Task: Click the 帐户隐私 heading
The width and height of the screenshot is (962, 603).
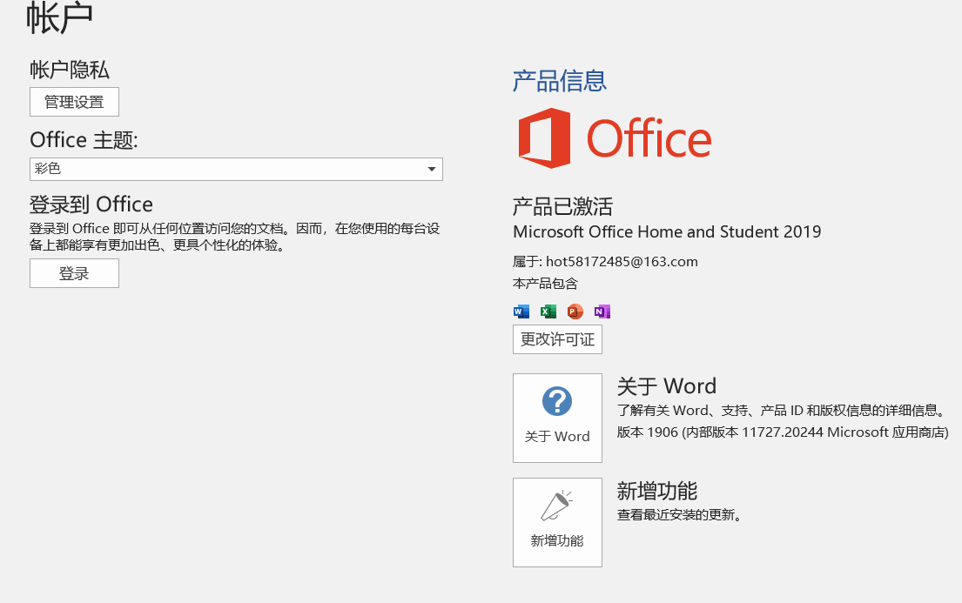Action: tap(70, 70)
